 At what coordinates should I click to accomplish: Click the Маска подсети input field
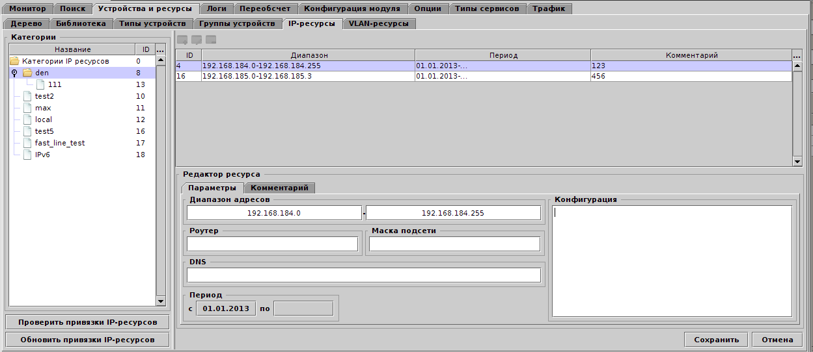(x=454, y=244)
